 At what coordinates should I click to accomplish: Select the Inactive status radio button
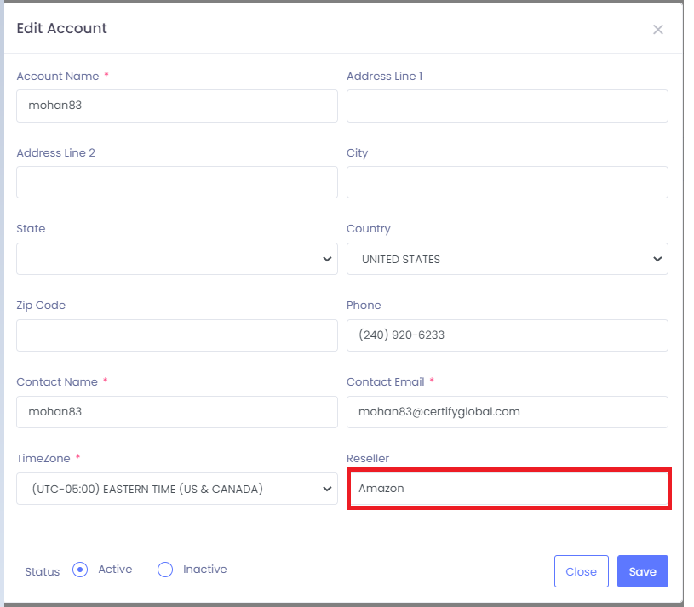click(x=165, y=570)
